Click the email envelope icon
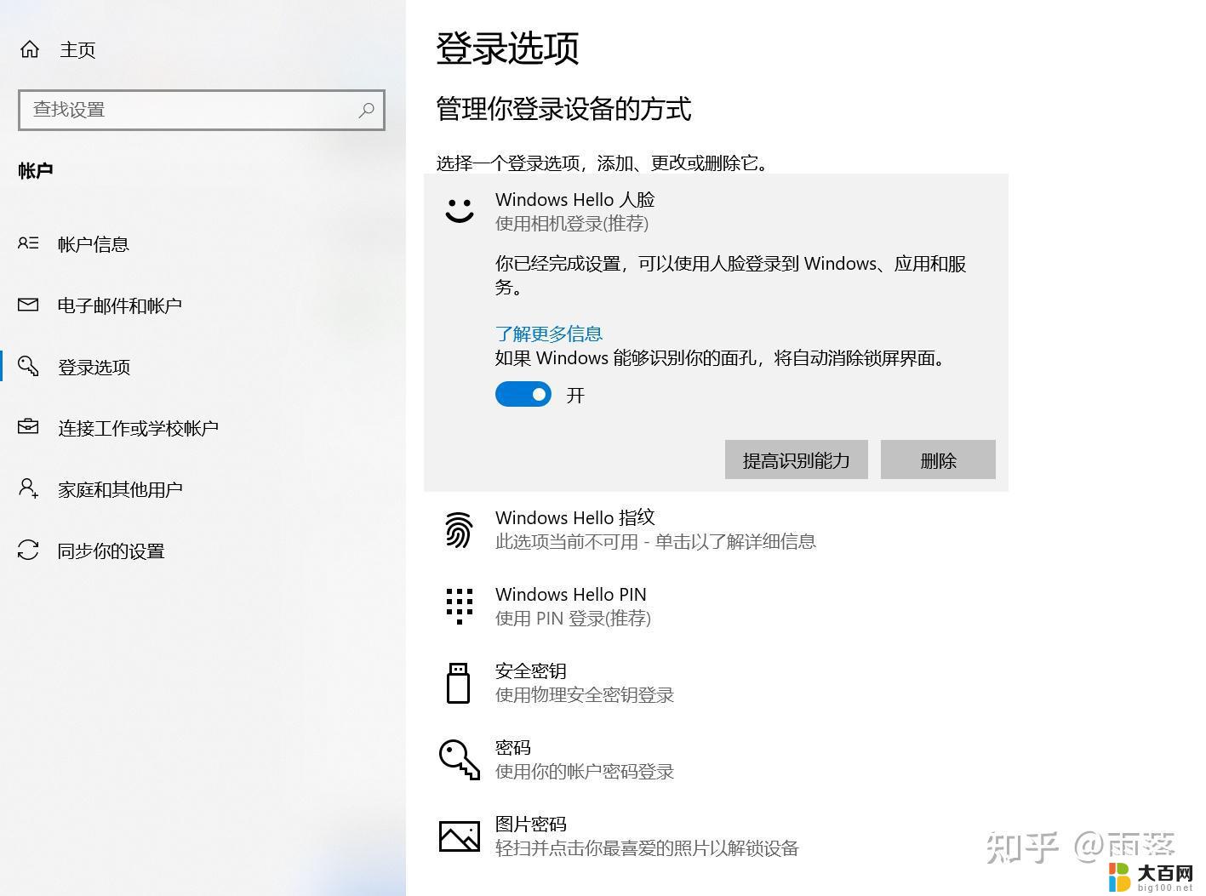1206x896 pixels. point(28,305)
